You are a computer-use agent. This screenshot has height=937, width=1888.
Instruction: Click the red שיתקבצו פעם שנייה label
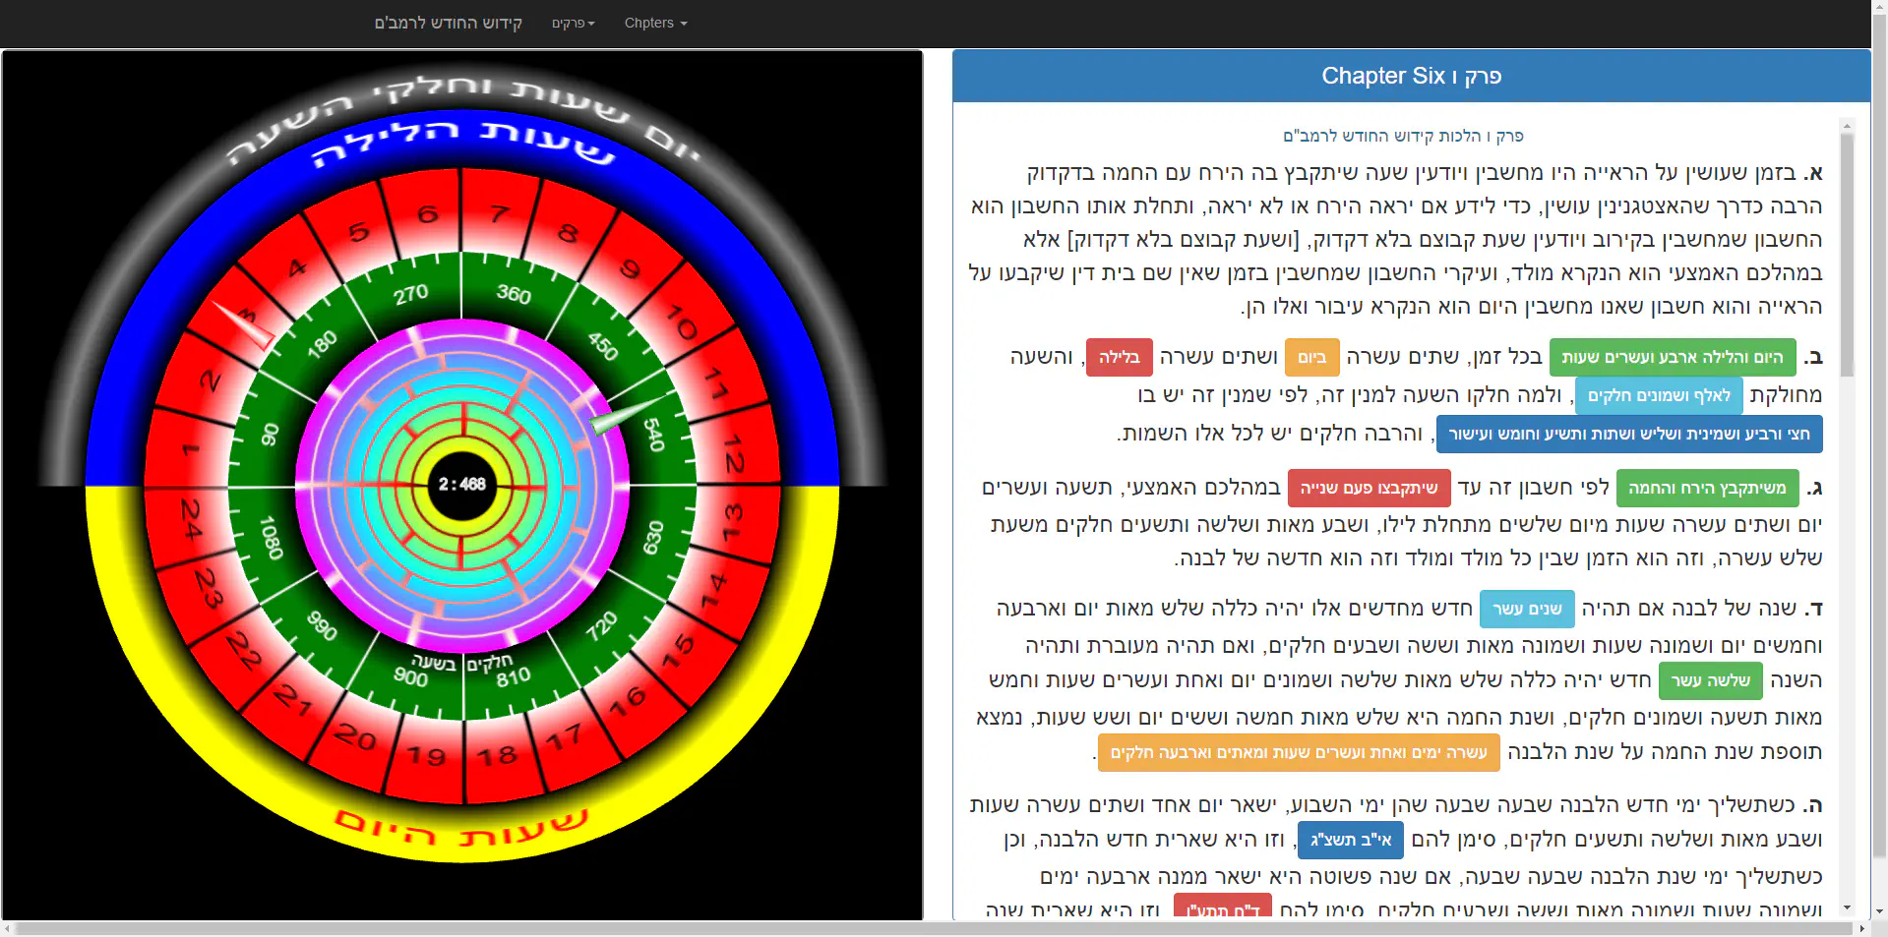pyautogui.click(x=1369, y=488)
